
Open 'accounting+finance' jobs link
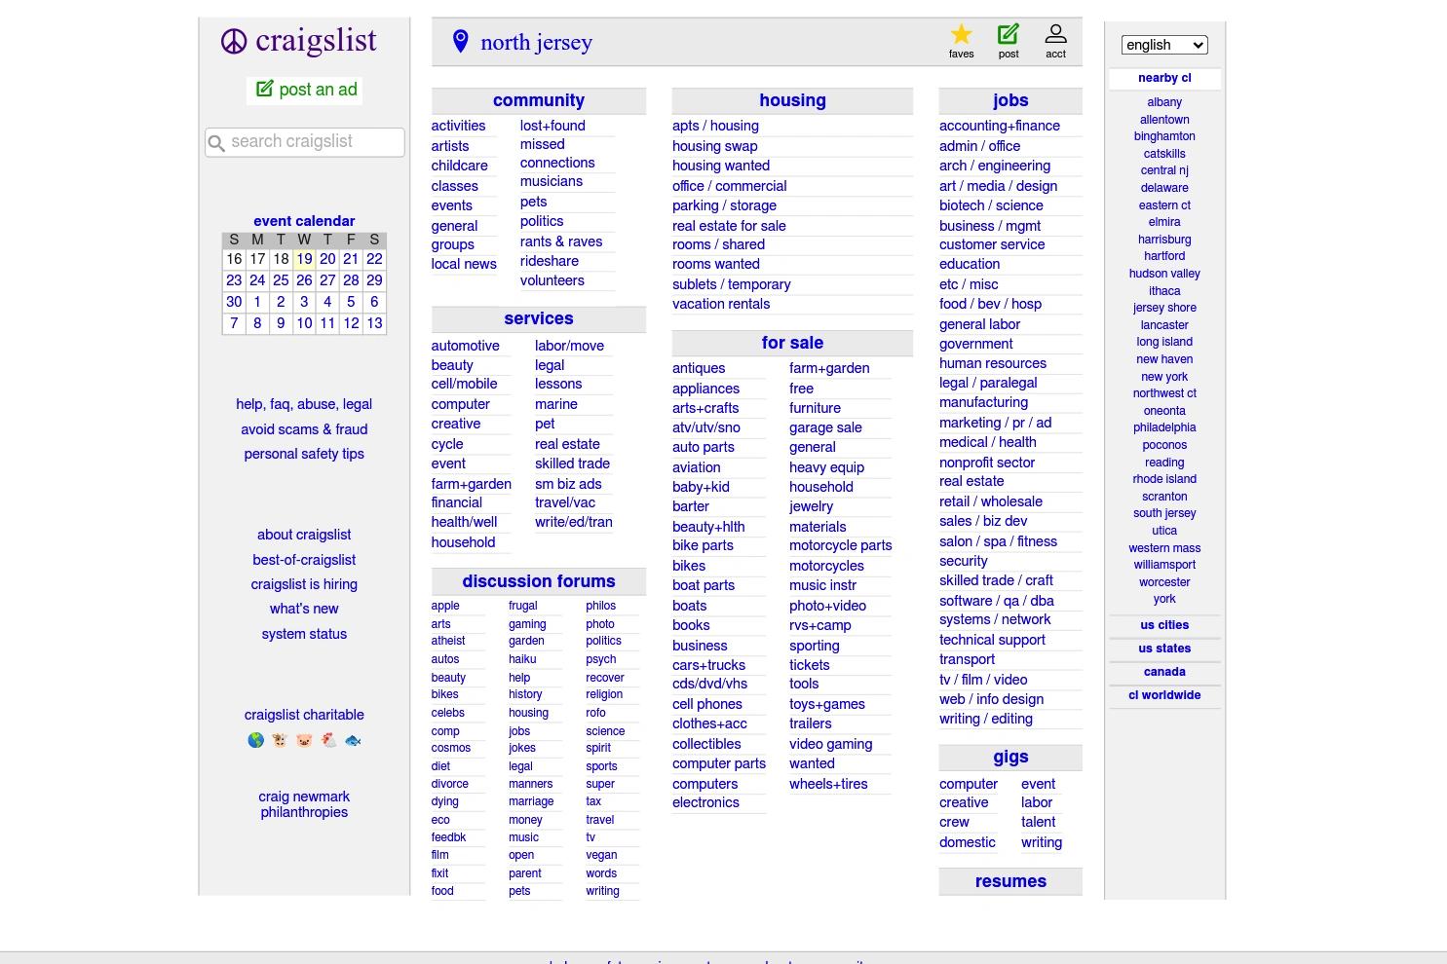pyautogui.click(x=1000, y=126)
